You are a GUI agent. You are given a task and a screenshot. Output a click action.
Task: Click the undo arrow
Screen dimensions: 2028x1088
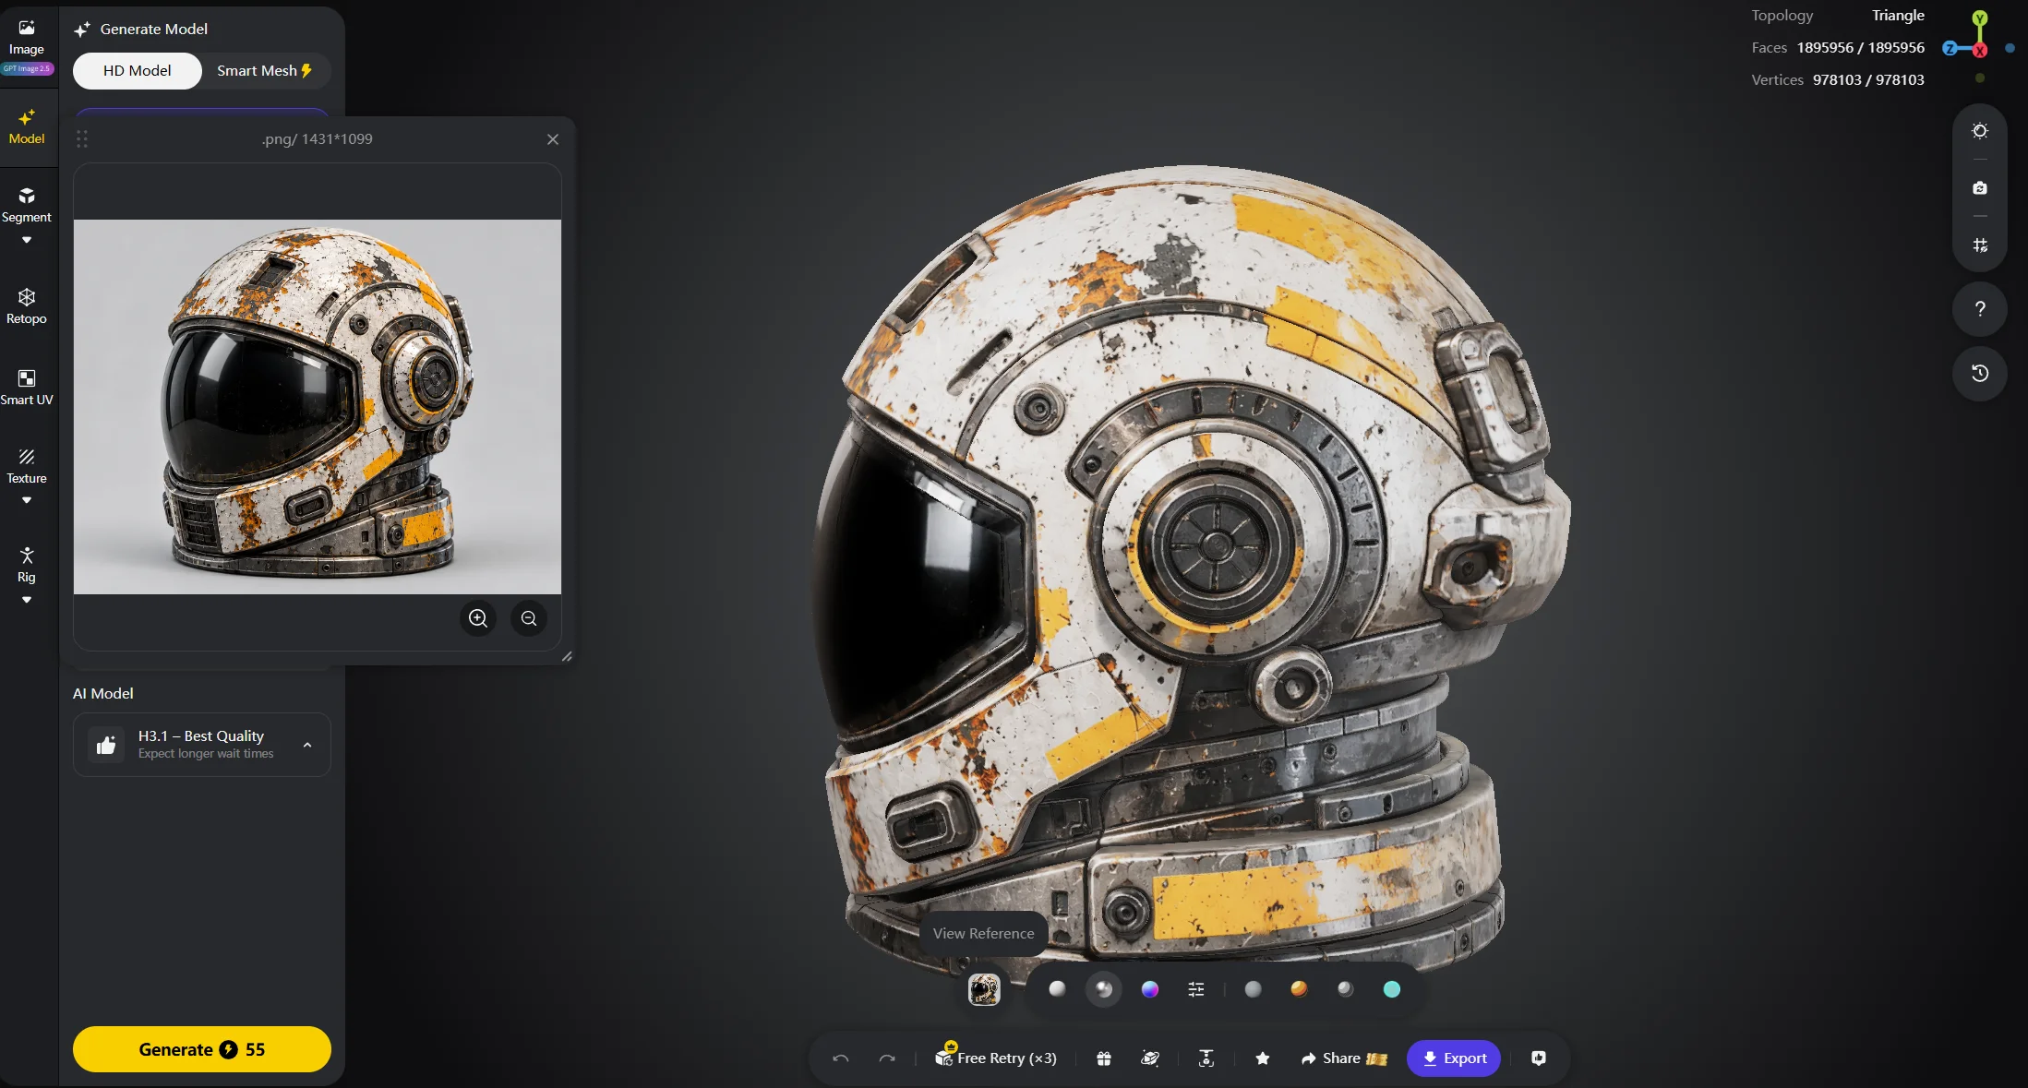point(840,1058)
